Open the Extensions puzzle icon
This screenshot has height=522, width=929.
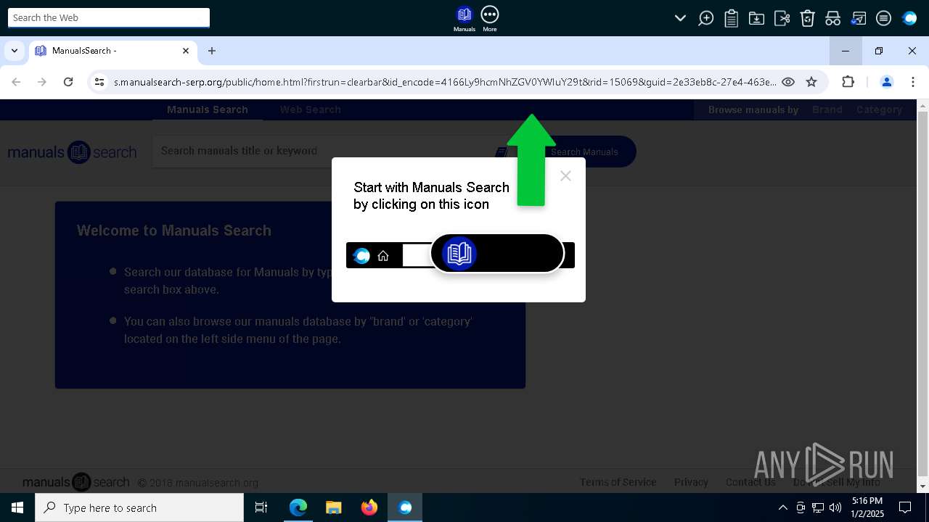click(848, 82)
